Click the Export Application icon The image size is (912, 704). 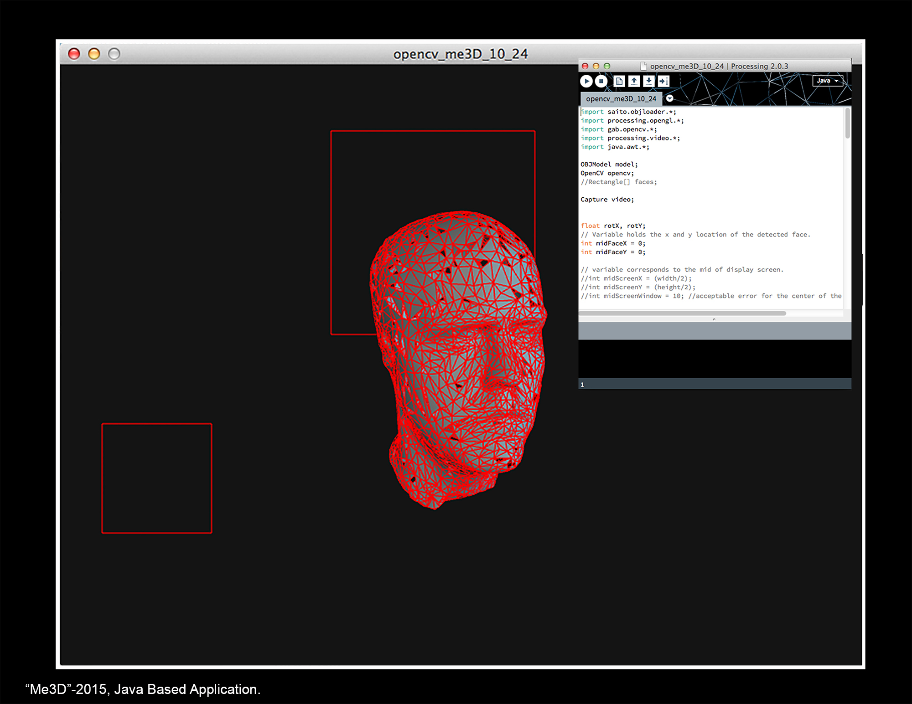click(x=663, y=81)
